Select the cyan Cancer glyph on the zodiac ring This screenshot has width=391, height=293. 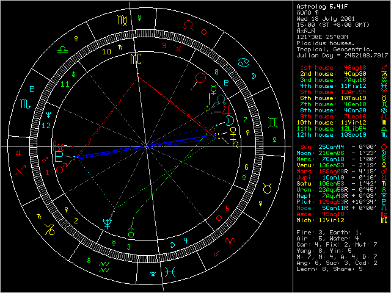243,62
